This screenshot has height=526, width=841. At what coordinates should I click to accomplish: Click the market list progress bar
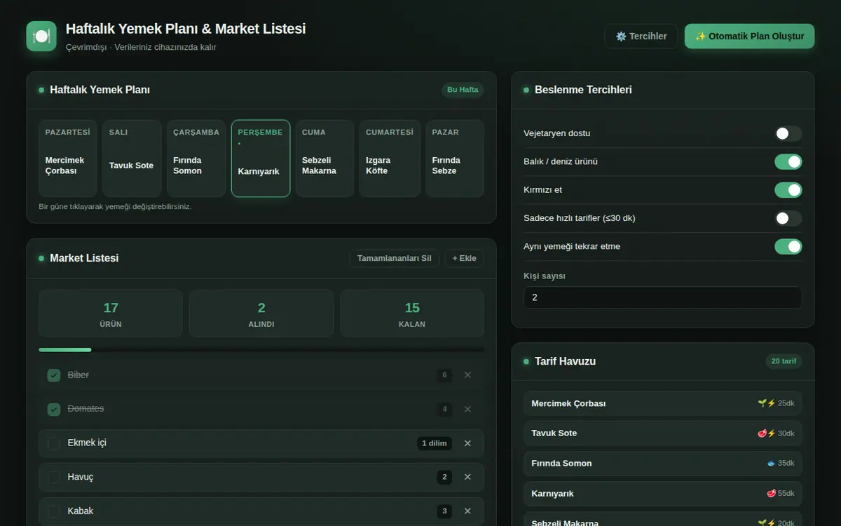click(x=261, y=349)
